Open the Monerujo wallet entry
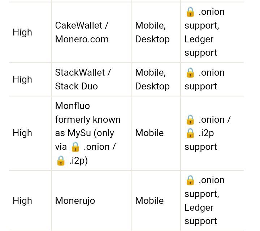Image resolution: width=260 pixels, height=231 pixels. [75, 201]
